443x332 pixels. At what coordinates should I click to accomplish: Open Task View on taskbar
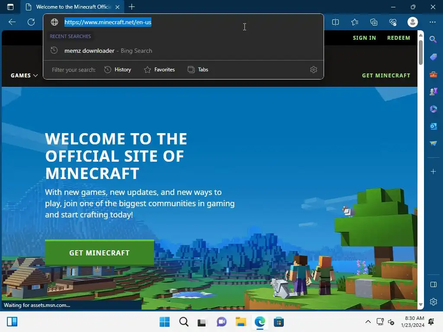click(x=202, y=322)
